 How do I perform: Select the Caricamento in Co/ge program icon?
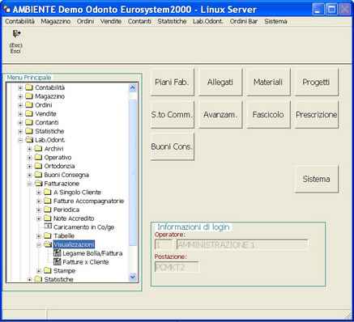[x=48, y=227]
